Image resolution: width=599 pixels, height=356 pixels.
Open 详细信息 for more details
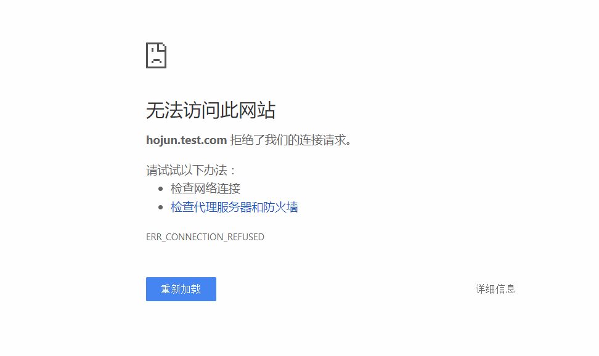(x=495, y=289)
